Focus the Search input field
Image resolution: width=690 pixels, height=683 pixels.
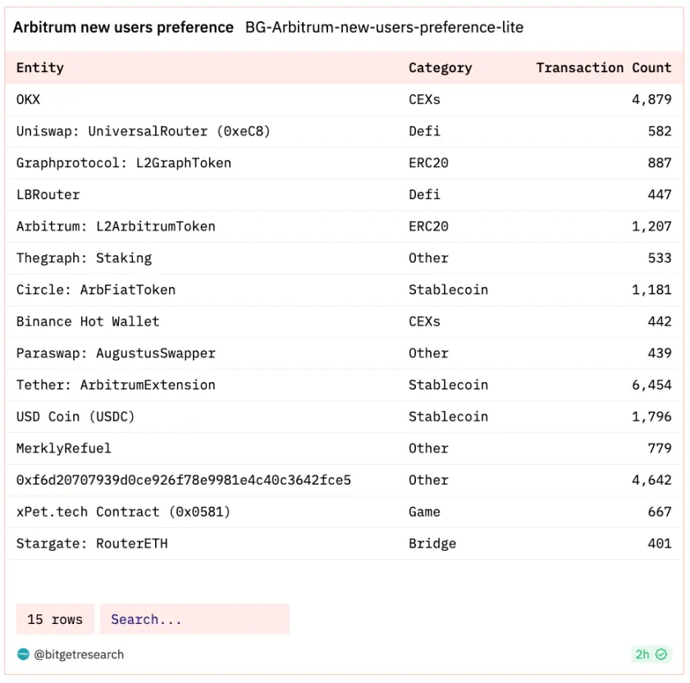pyautogui.click(x=194, y=619)
